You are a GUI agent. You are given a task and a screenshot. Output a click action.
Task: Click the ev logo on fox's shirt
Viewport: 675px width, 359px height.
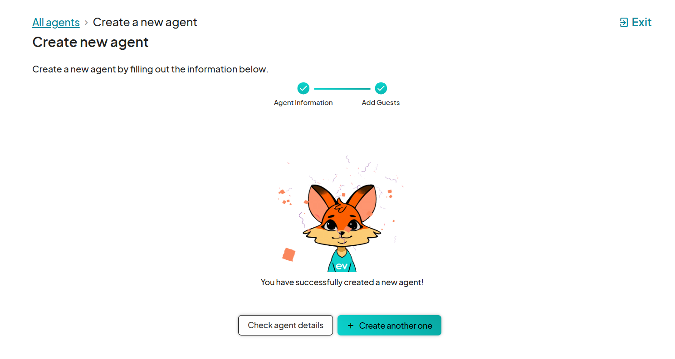342,266
